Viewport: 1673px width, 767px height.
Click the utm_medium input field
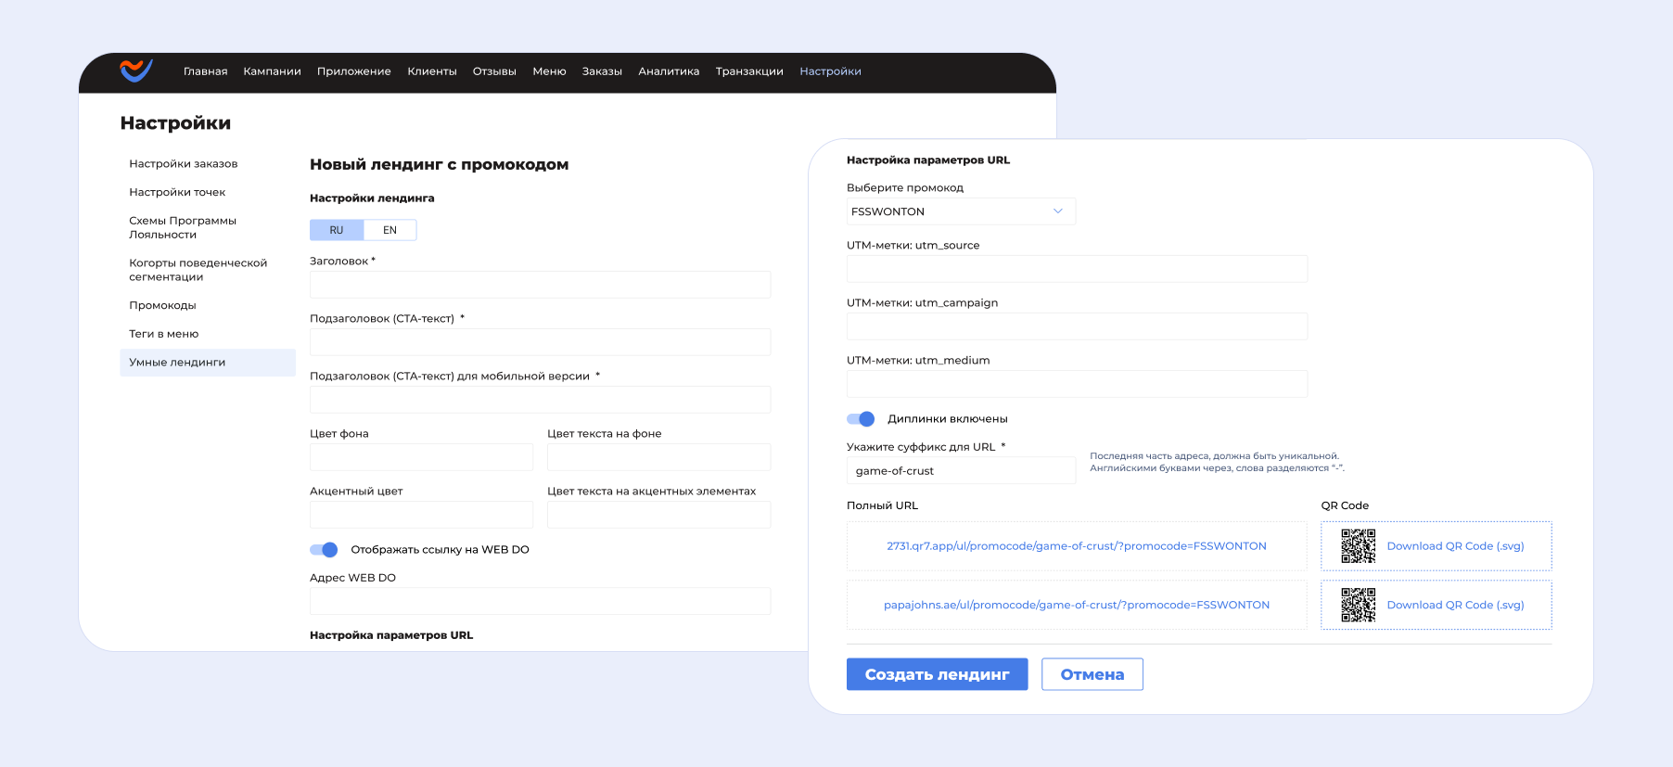(1078, 384)
